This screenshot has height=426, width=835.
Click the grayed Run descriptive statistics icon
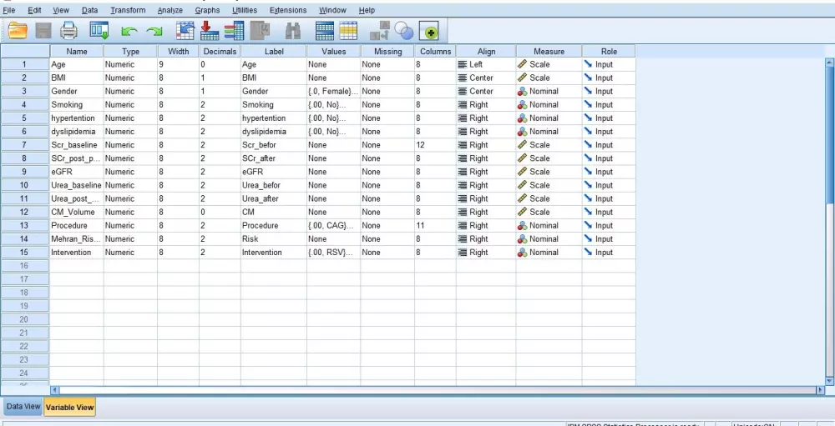[x=261, y=31]
